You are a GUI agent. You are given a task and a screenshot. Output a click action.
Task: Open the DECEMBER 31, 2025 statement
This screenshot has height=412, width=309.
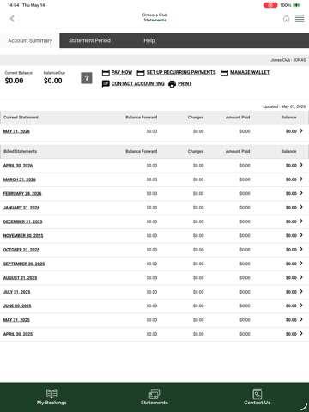[x=22, y=221]
